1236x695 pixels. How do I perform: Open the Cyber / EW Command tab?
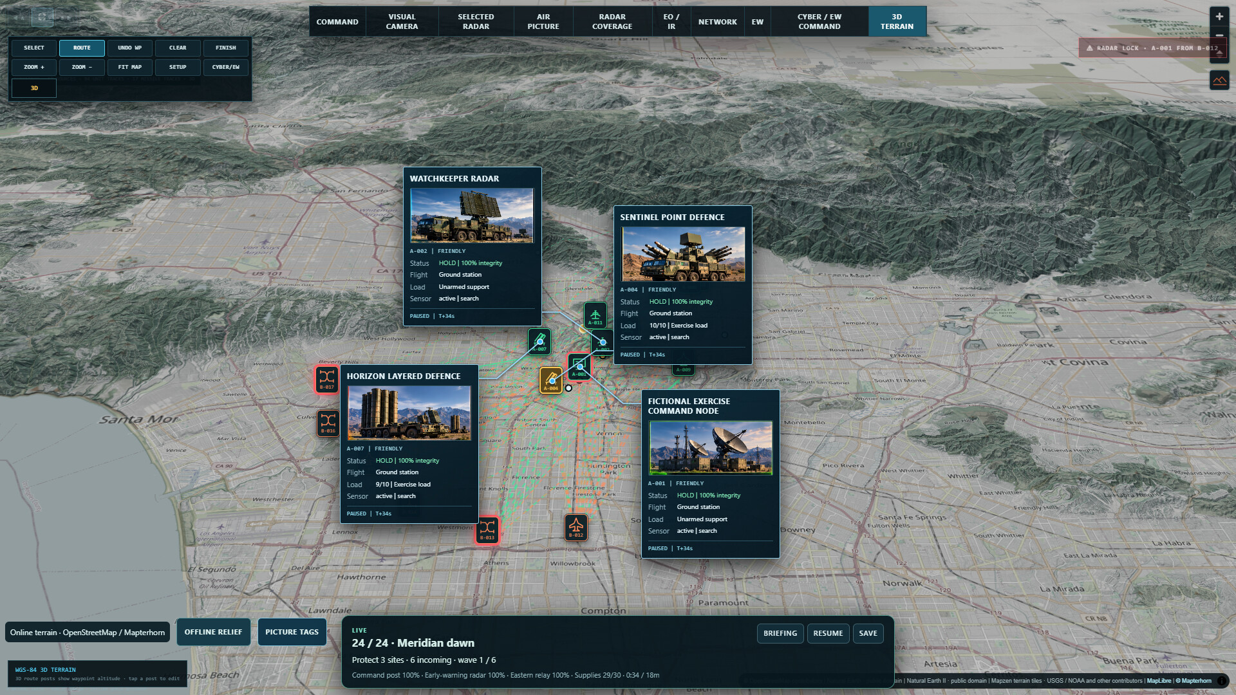819,21
